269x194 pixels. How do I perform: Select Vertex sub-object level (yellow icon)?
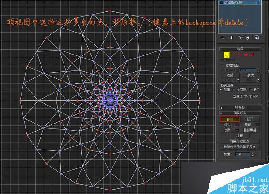coord(227,55)
